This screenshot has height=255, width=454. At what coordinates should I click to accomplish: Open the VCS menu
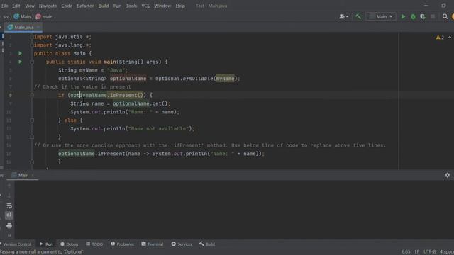point(145,6)
